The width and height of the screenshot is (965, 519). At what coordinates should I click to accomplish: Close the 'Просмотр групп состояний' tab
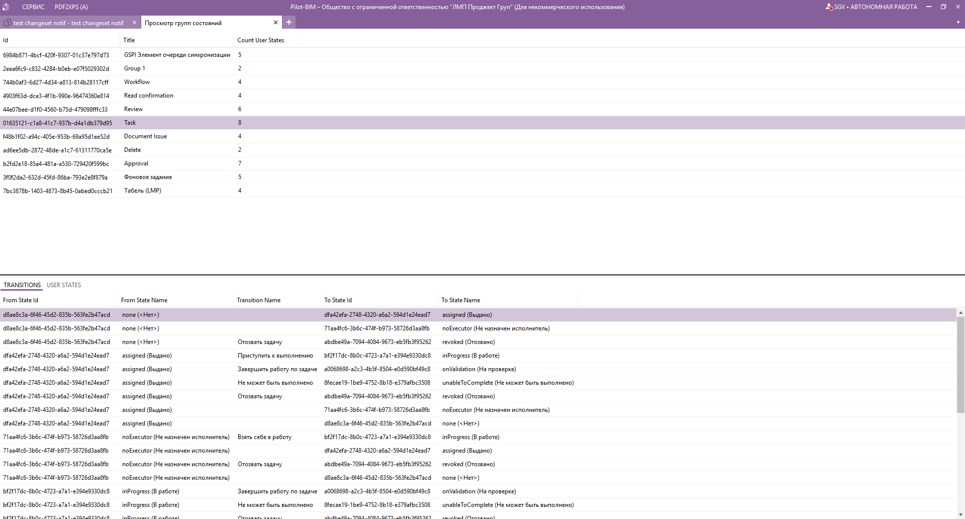click(x=275, y=23)
